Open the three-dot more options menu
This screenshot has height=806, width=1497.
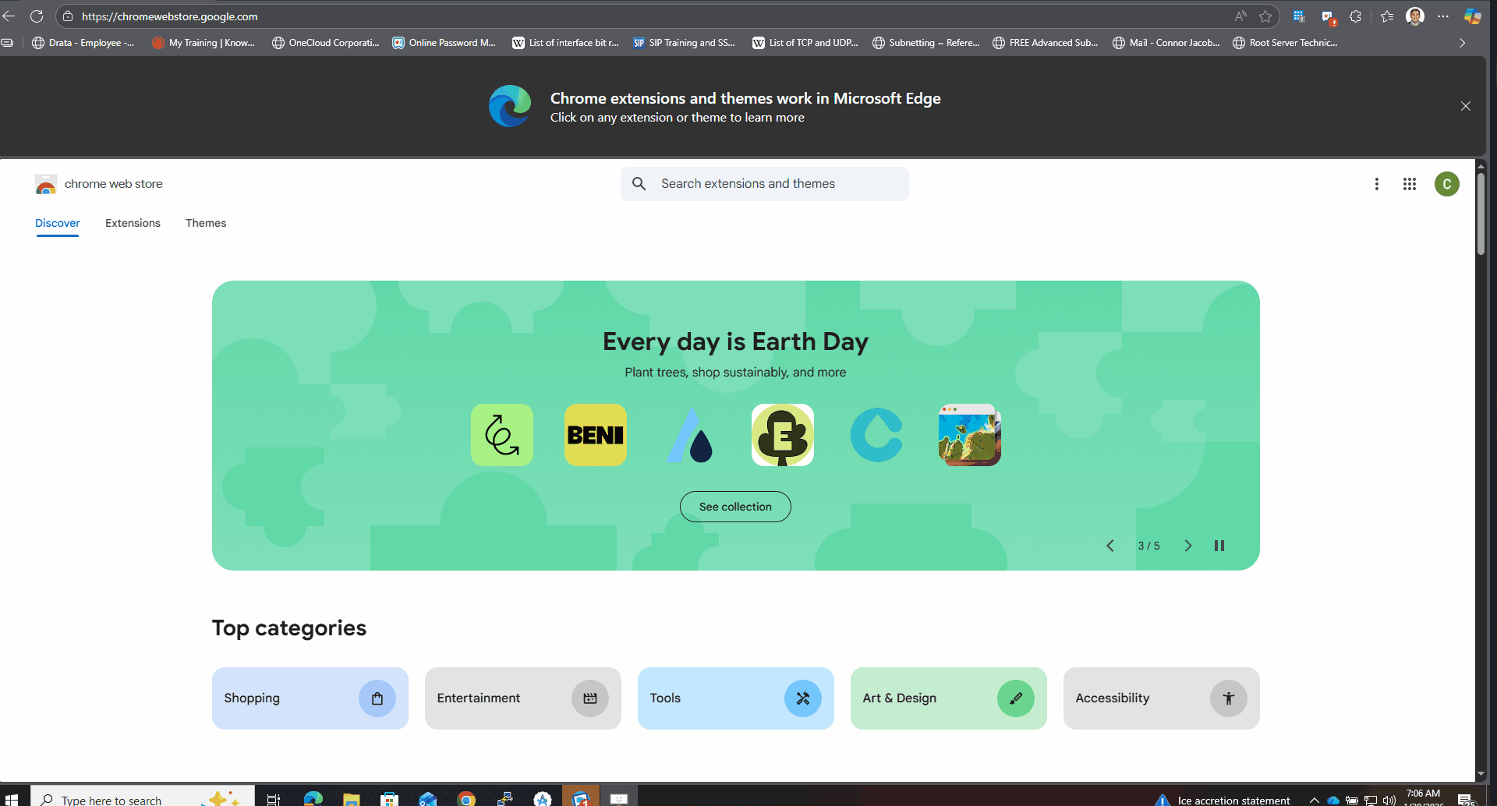tap(1376, 184)
